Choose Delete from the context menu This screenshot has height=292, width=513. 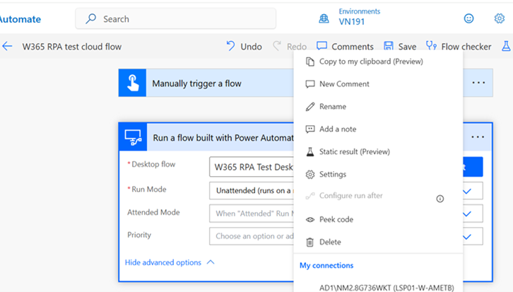329,243
